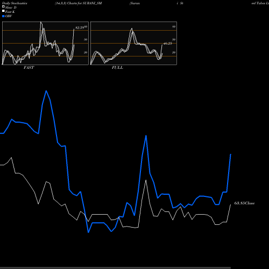Click the 82.59 value in FAST chart
269x269 pixels.
(x=80, y=27)
